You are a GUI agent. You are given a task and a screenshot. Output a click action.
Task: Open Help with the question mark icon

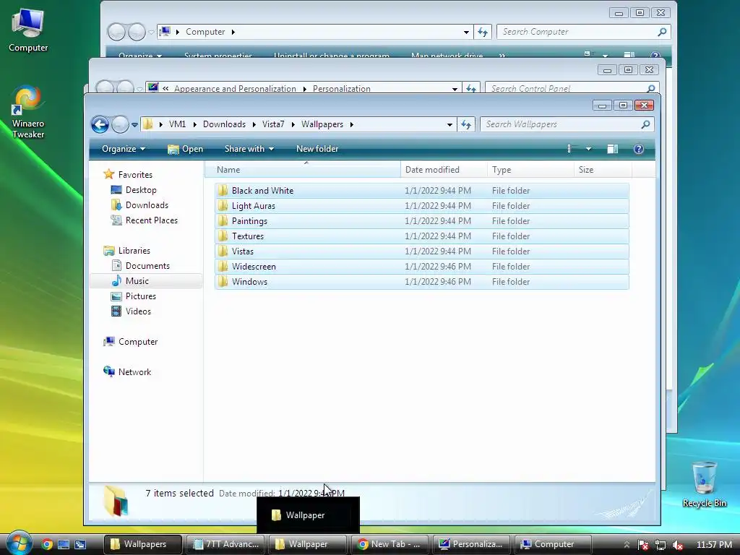pyautogui.click(x=639, y=149)
